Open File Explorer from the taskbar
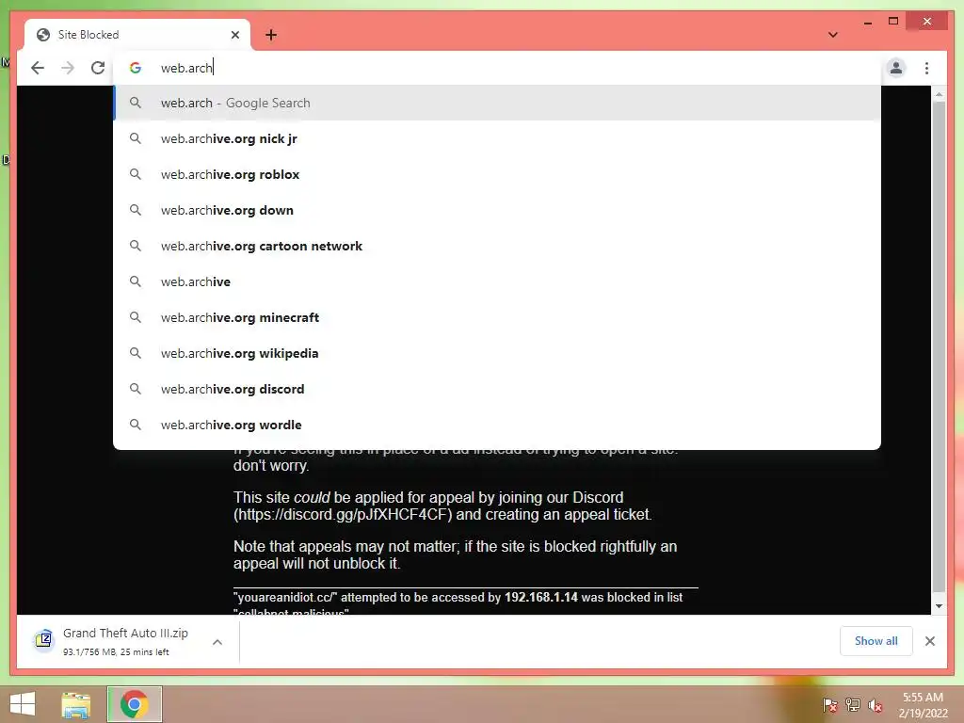 tap(76, 704)
